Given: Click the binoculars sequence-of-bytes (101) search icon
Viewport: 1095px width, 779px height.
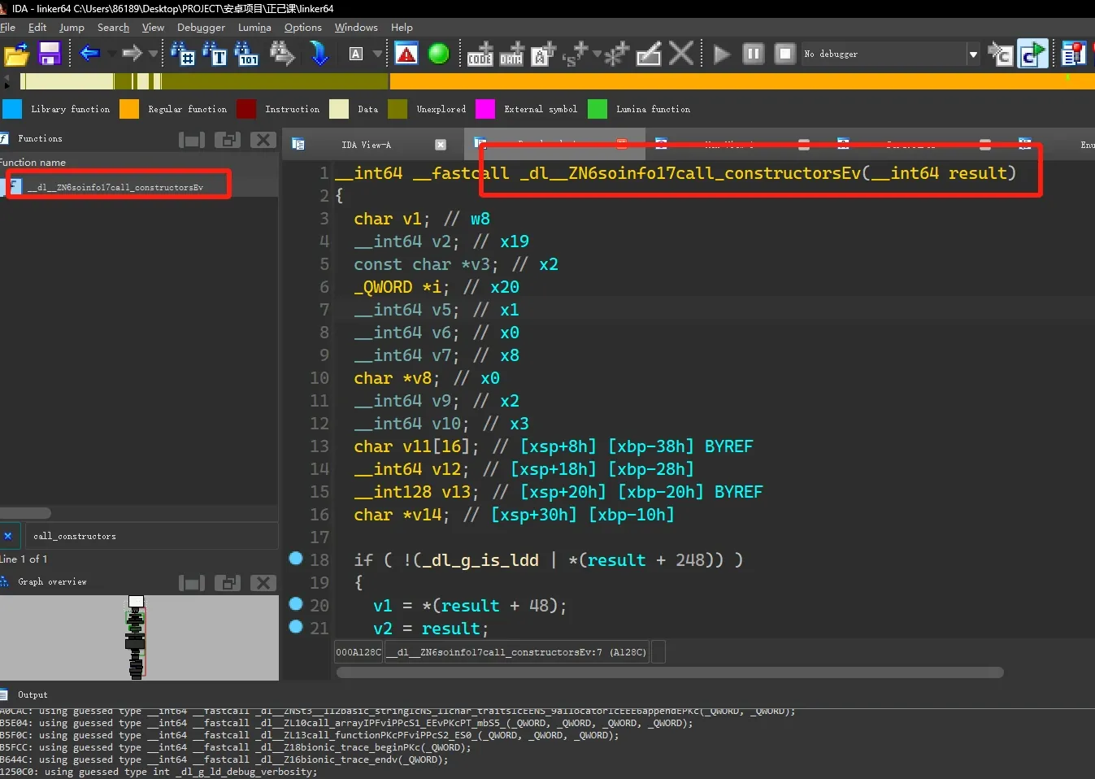Looking at the screenshot, I should [246, 54].
